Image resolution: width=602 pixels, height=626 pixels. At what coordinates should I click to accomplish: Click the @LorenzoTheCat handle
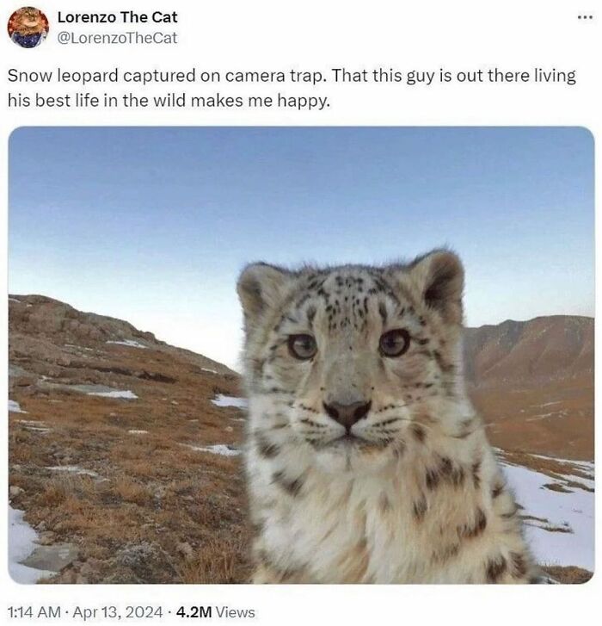(117, 38)
